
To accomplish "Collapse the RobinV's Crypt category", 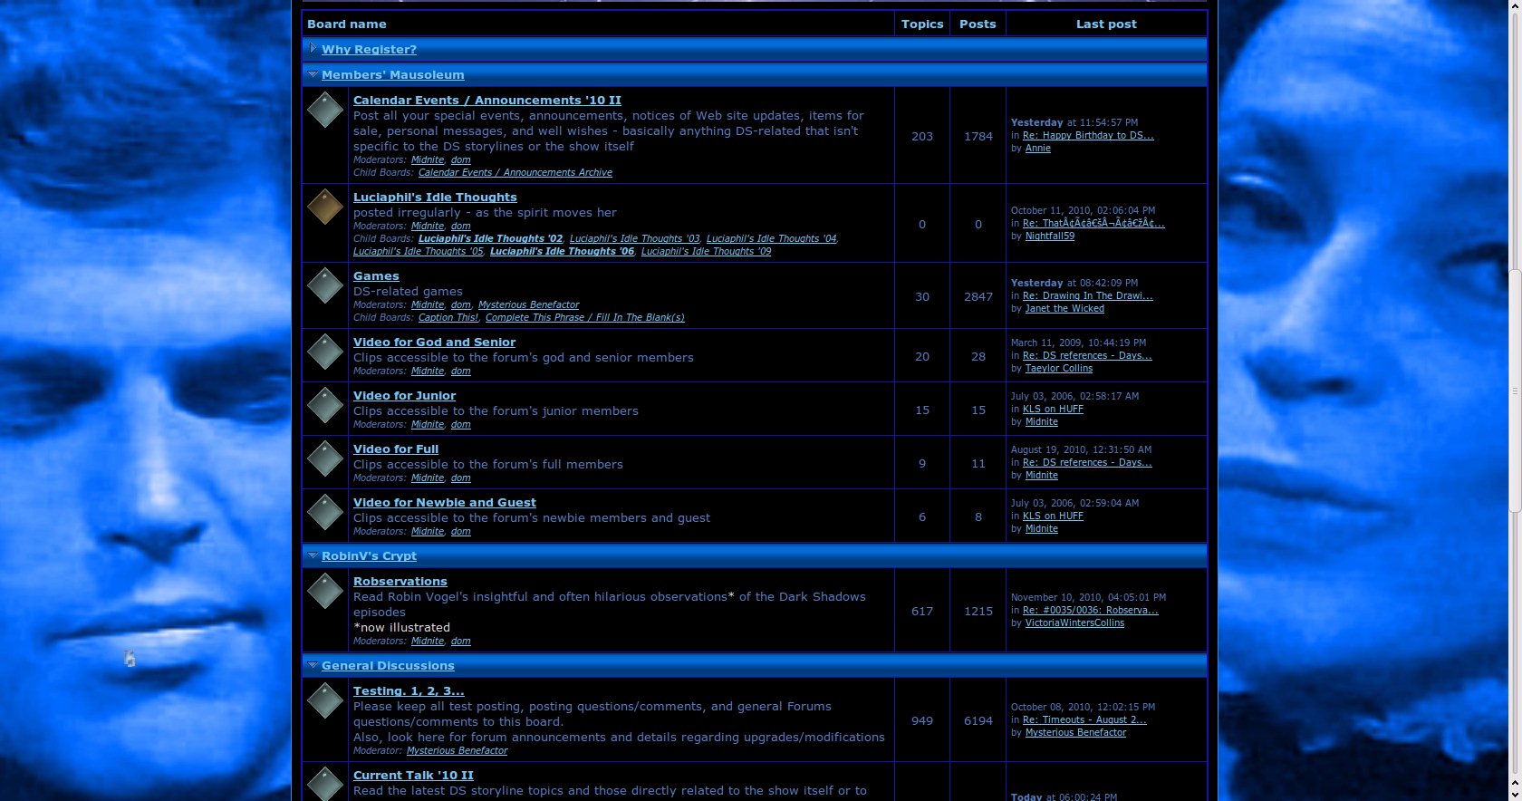I will (313, 555).
